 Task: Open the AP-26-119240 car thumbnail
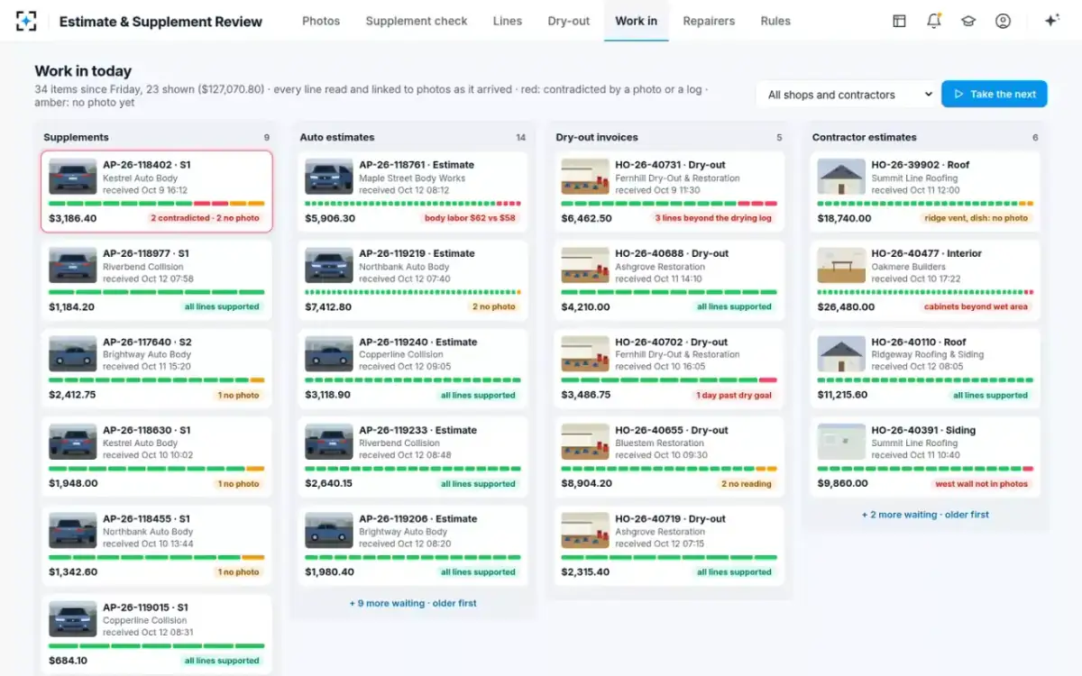click(x=329, y=353)
